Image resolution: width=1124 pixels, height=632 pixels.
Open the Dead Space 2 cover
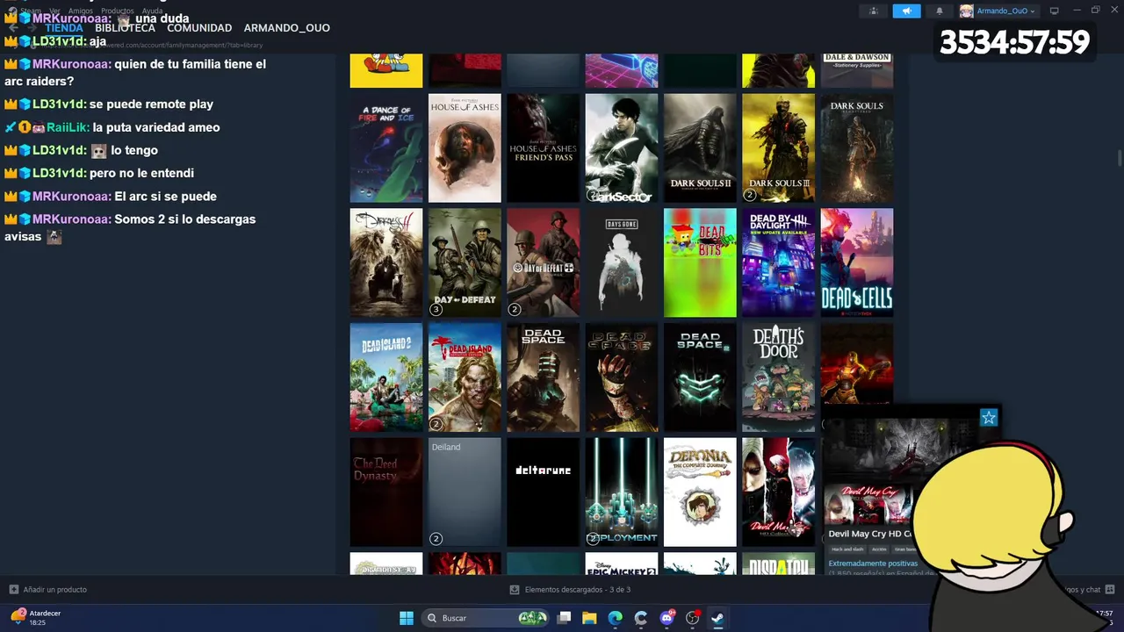[700, 377]
